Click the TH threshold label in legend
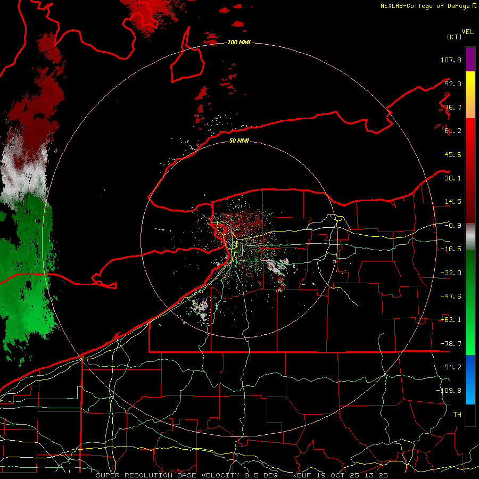The image size is (479, 479). [x=457, y=415]
